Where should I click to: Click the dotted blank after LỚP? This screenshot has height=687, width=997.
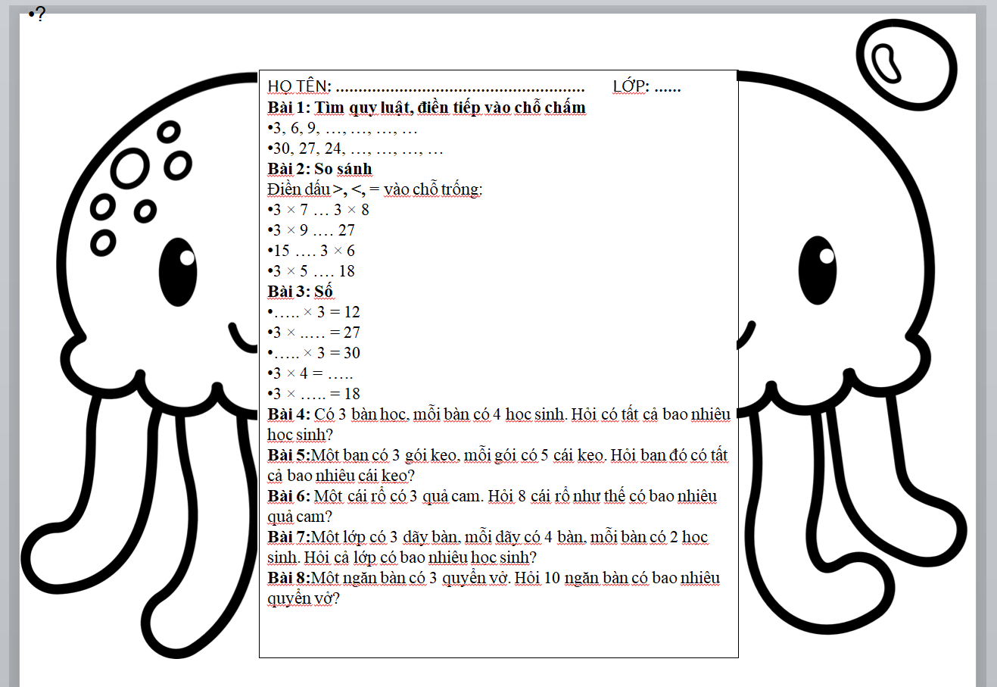coord(668,87)
